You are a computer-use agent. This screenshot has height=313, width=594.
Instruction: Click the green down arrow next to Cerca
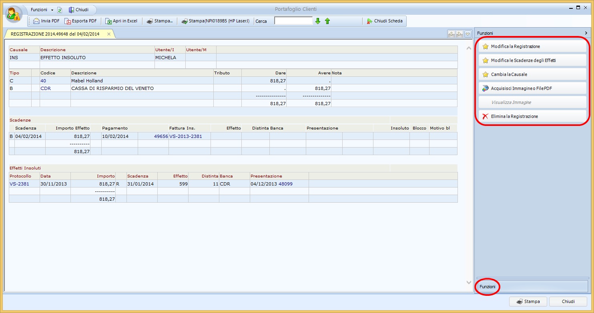click(x=317, y=21)
